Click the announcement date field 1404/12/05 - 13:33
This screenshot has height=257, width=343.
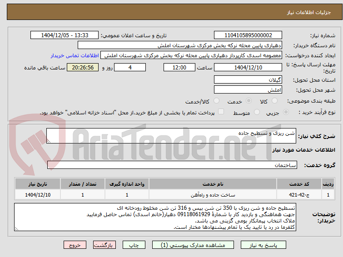point(65,35)
